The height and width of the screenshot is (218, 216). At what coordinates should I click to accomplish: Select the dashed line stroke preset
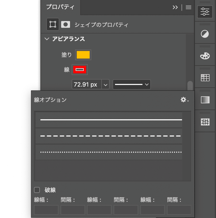[109, 136]
